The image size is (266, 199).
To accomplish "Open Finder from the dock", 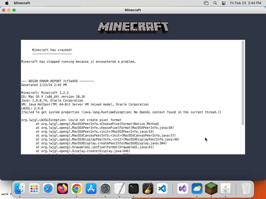I will point(20,189).
